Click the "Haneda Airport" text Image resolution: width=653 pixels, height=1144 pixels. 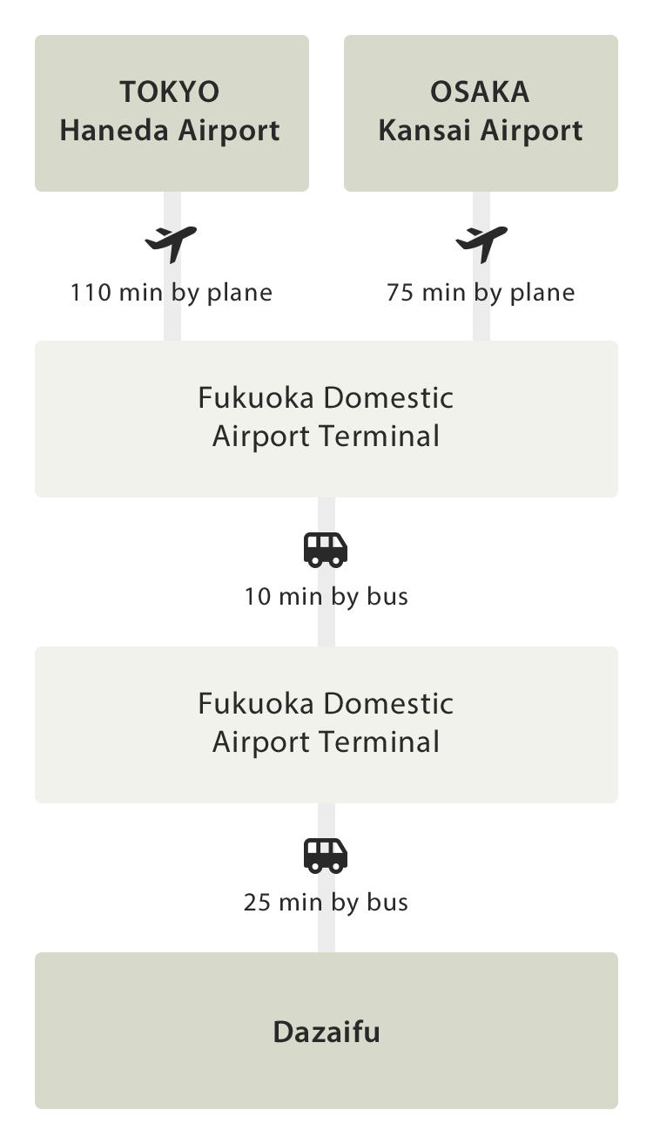(170, 131)
